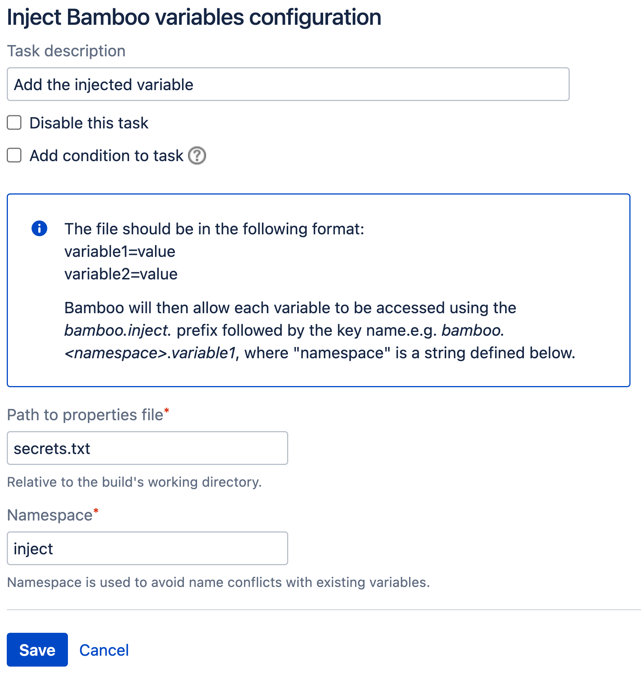The image size is (641, 688).
Task: Click the Cancel link
Action: click(x=104, y=650)
